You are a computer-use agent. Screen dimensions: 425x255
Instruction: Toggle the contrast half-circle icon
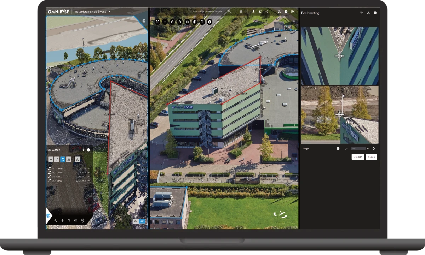tap(195, 22)
